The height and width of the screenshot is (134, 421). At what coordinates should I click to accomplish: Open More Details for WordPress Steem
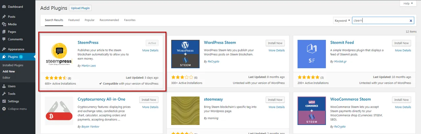point(277,50)
